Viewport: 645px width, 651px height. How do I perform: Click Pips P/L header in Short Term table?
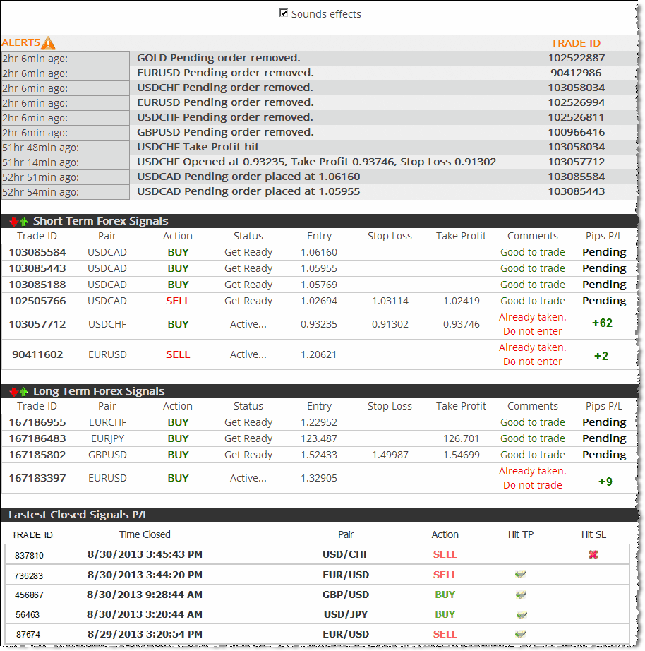tap(604, 236)
